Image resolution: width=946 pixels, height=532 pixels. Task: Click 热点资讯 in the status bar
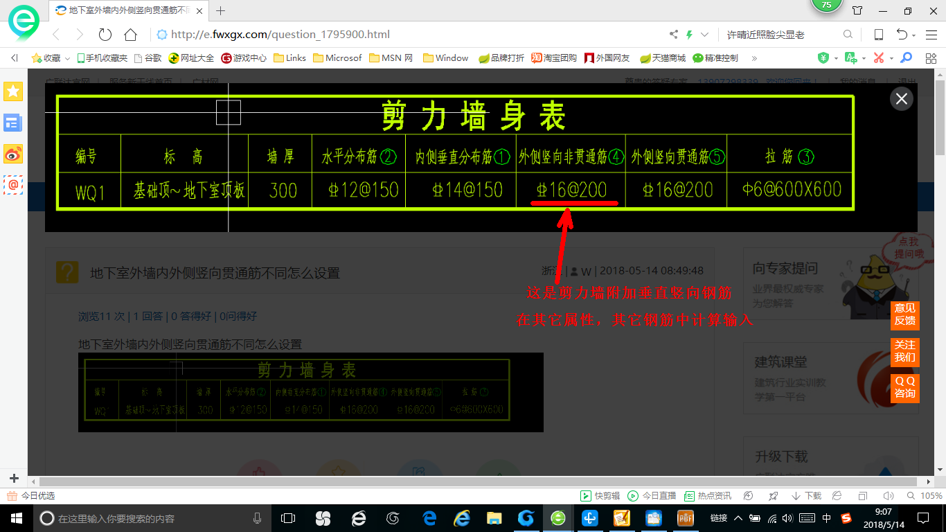tap(707, 496)
